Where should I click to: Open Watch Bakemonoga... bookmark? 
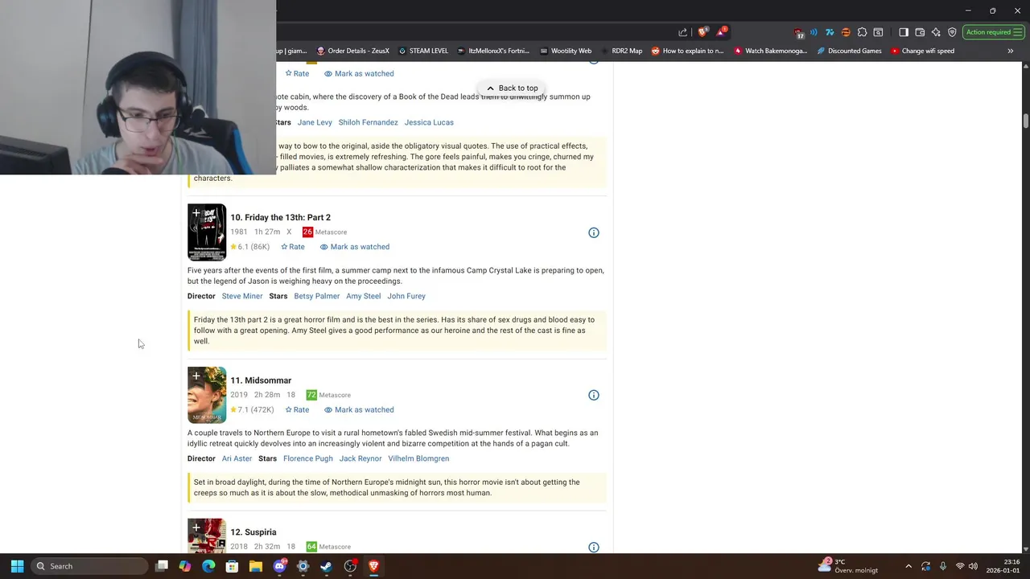click(770, 51)
